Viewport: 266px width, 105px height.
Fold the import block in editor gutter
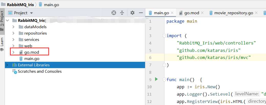[164, 36]
